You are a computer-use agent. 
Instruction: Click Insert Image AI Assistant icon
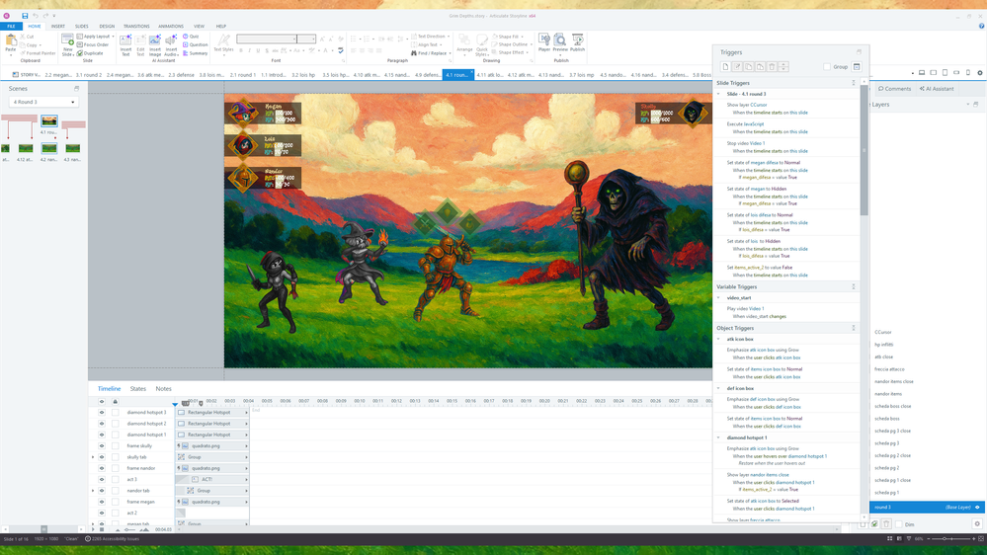coord(155,44)
